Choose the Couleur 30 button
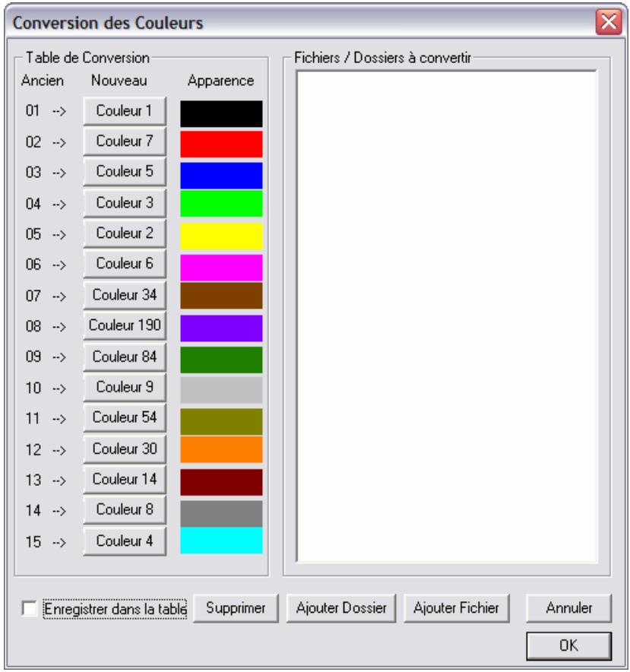 coord(125,449)
